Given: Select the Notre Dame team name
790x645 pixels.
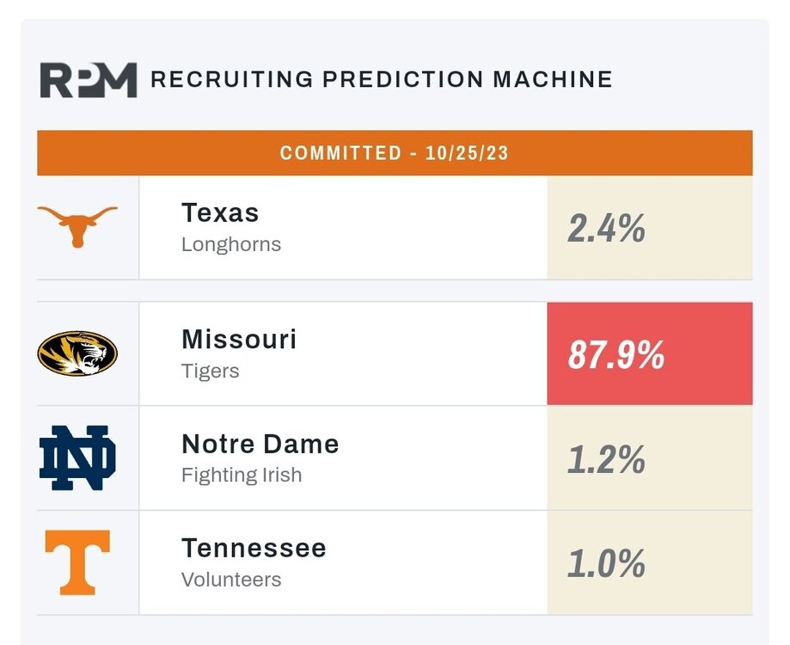Looking at the screenshot, I should [260, 444].
